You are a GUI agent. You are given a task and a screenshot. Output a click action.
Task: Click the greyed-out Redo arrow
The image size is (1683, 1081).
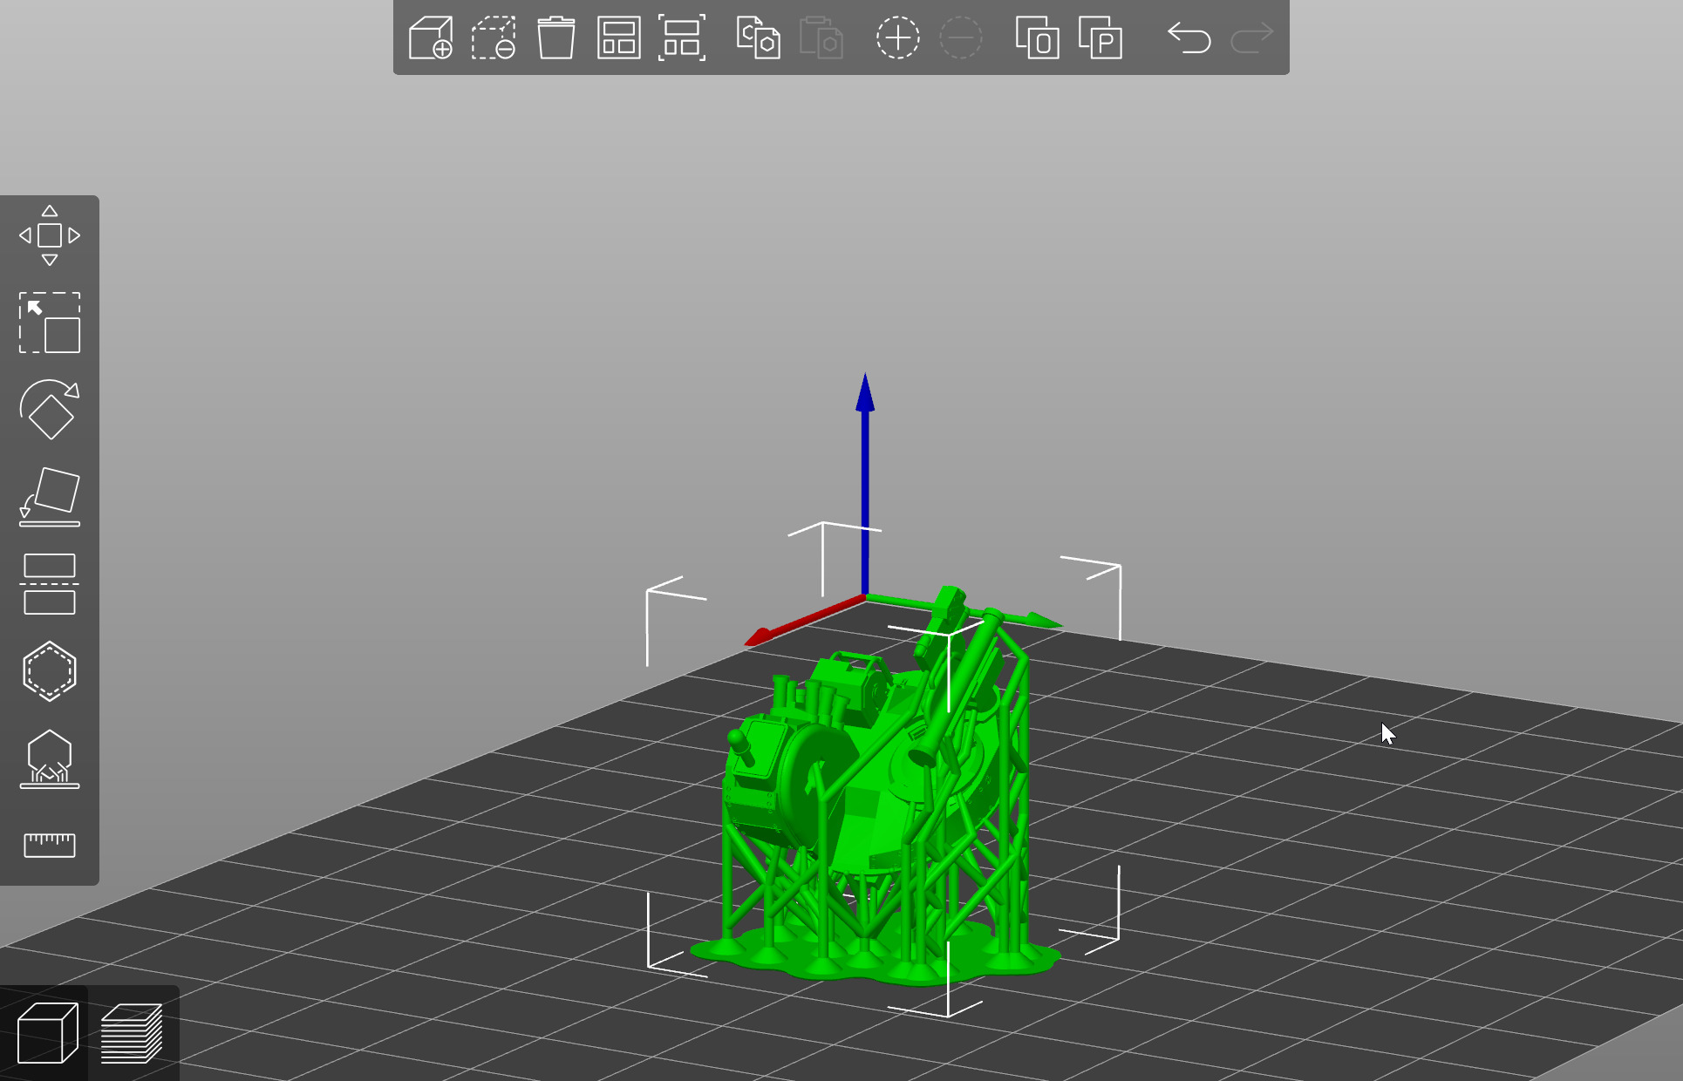click(1252, 37)
